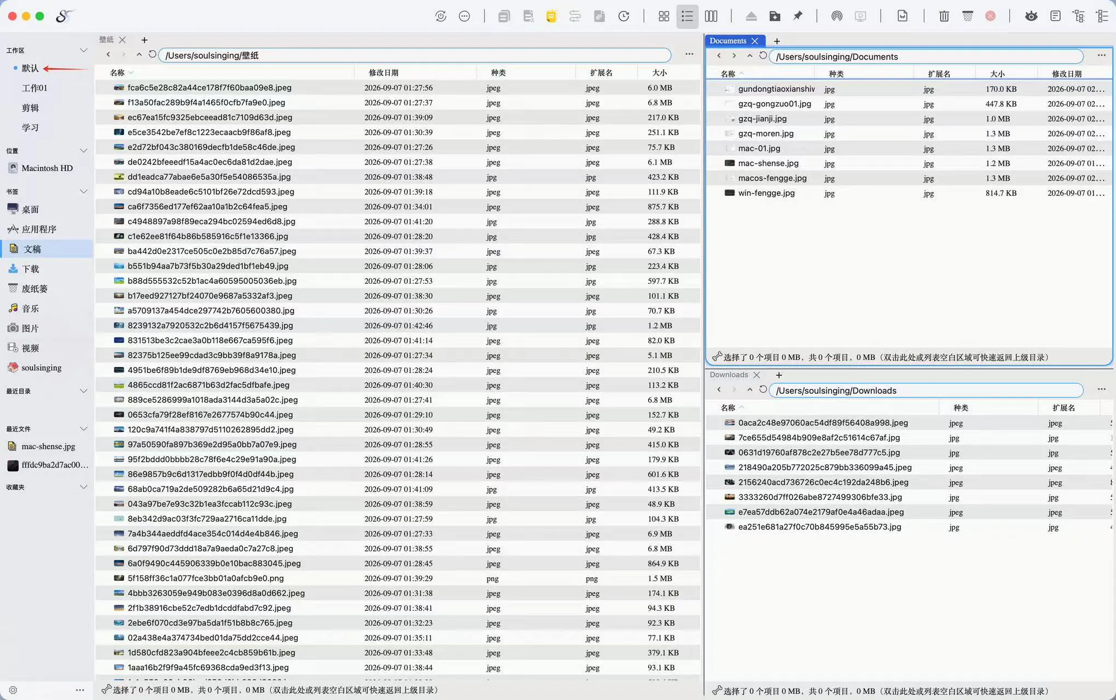Switch to column view mode

[x=711, y=16]
